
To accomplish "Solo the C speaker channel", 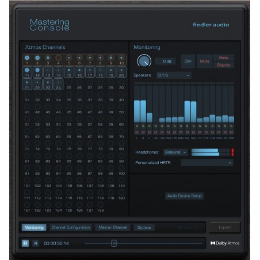I will [x=150, y=126].
